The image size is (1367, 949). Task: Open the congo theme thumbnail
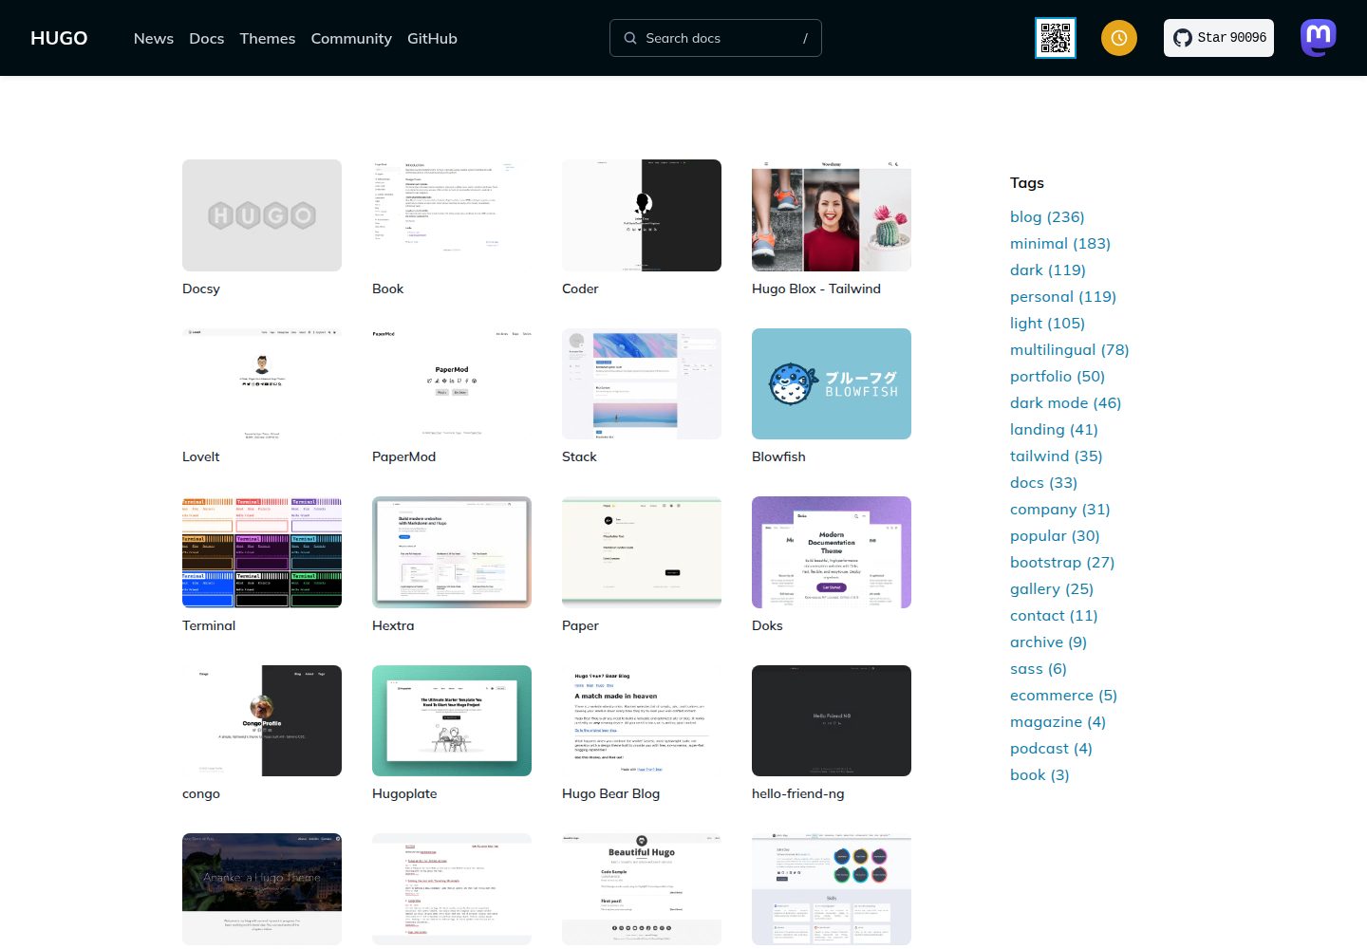coord(262,720)
